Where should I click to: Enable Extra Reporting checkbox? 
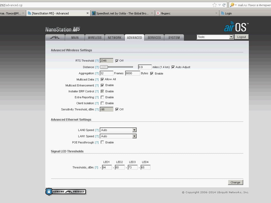(x=102, y=97)
